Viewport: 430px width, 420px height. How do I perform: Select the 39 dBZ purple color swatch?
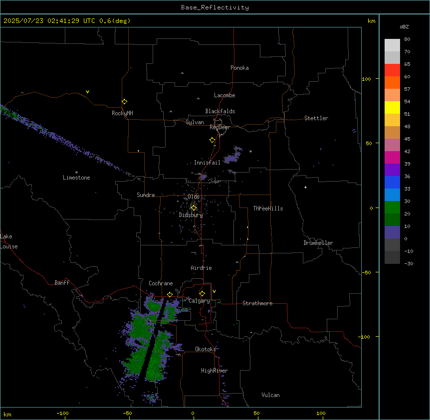(392, 170)
